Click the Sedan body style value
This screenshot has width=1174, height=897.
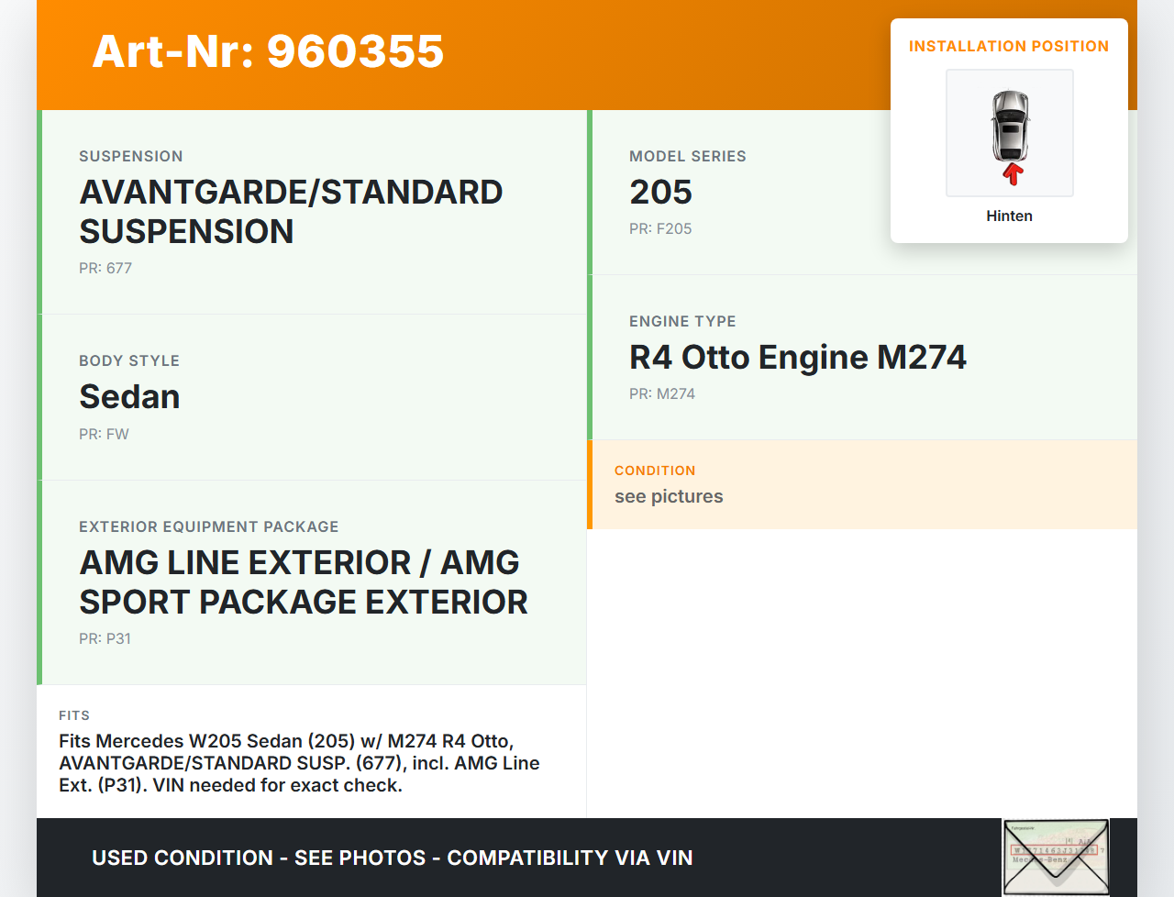129,397
